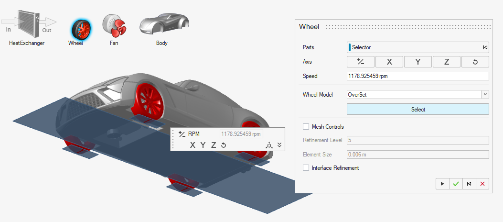Click the Select button under Wheel Model
This screenshot has height=222, width=503.
417,110
